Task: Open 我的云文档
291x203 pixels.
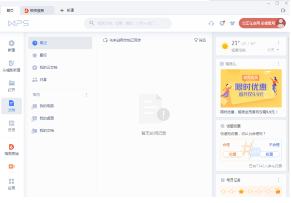Action: (x=60, y=67)
